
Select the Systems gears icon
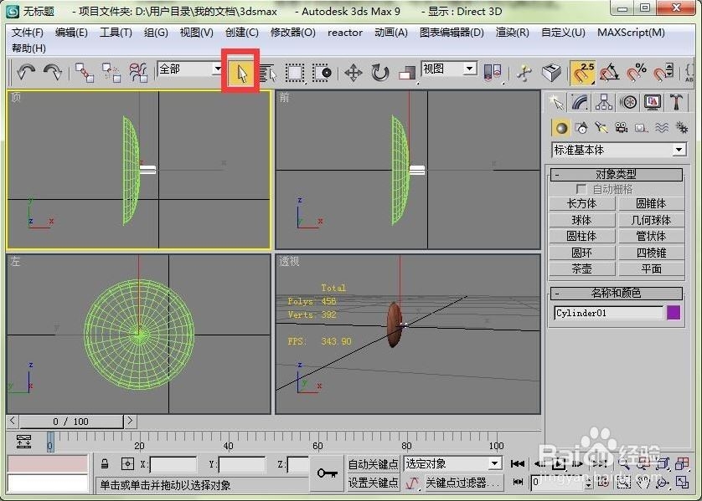click(682, 128)
